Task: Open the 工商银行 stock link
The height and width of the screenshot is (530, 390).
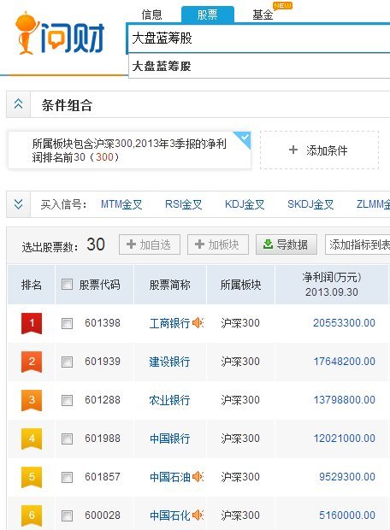Action: click(x=169, y=323)
